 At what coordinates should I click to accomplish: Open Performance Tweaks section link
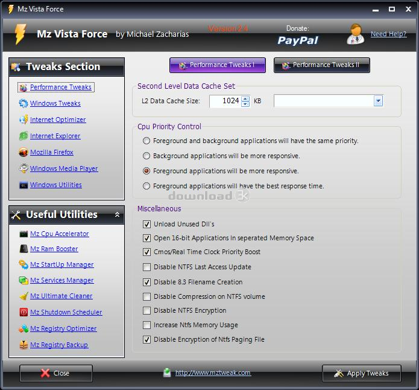[61, 88]
